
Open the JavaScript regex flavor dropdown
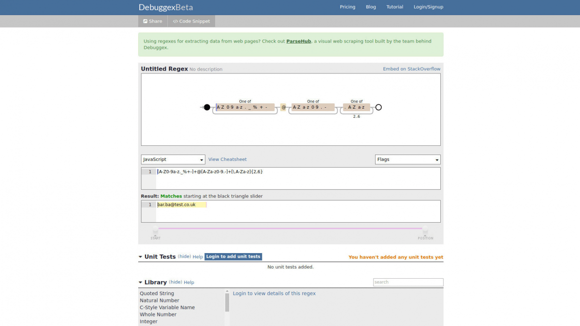(x=174, y=159)
